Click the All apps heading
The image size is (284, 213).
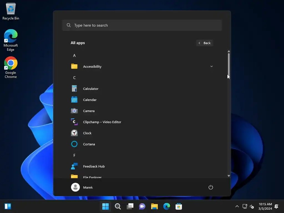[x=78, y=43]
